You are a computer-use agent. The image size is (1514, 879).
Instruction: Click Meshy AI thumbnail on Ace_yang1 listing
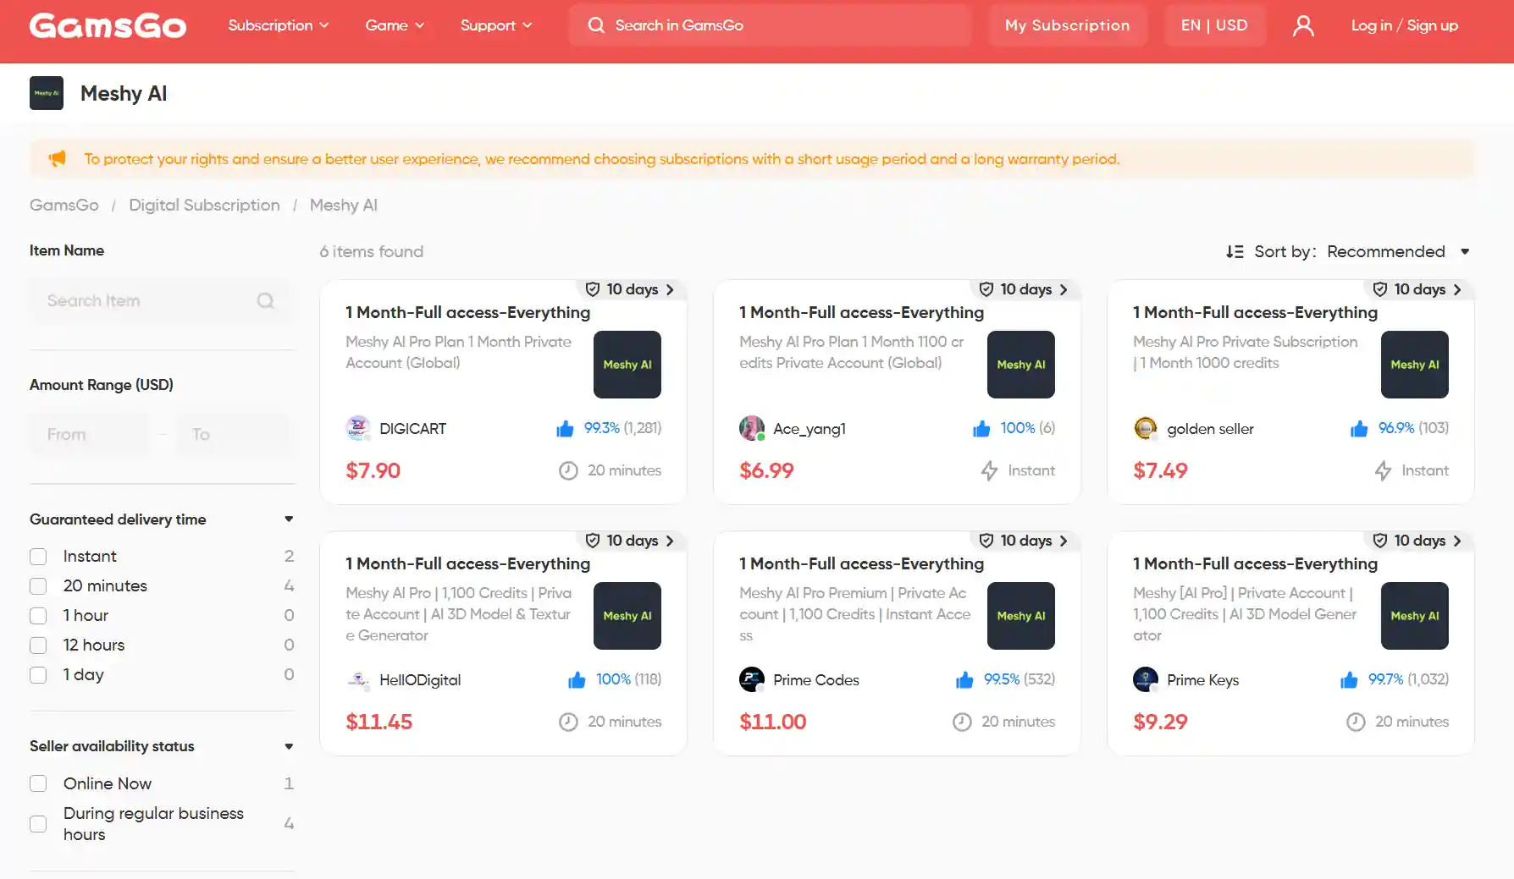coord(1021,365)
